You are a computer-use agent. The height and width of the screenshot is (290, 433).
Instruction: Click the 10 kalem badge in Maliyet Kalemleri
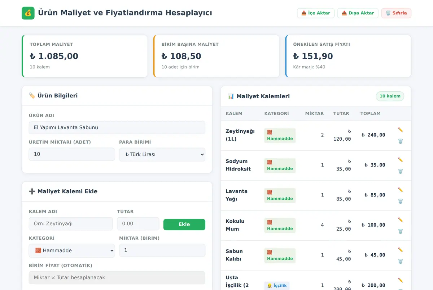pyautogui.click(x=390, y=96)
